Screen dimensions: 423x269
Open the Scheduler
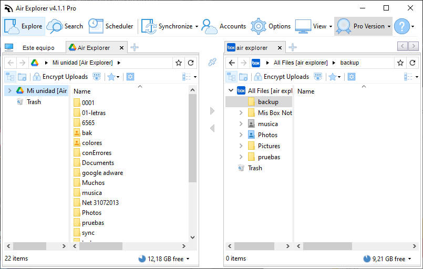pos(111,26)
